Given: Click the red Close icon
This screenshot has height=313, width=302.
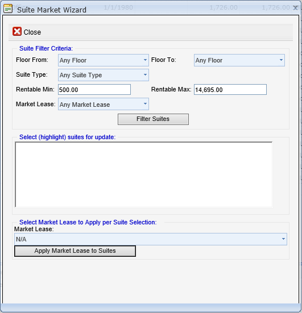Looking at the screenshot, I should click(17, 32).
